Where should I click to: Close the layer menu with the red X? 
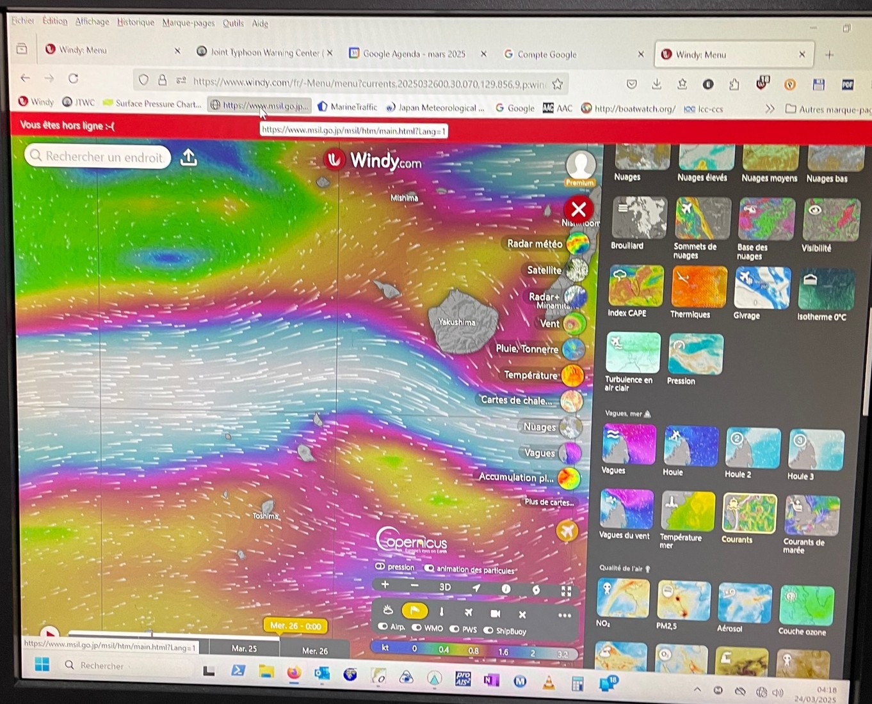coord(578,209)
